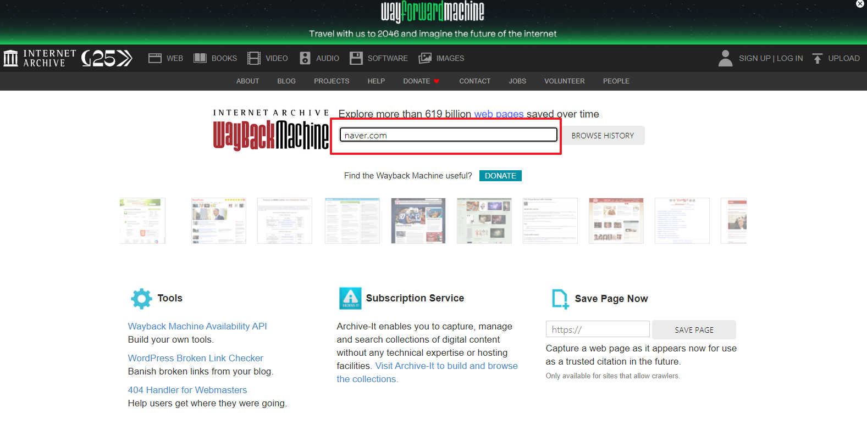The width and height of the screenshot is (867, 425).
Task: Open the third archived site thumbnail
Action: (285, 221)
